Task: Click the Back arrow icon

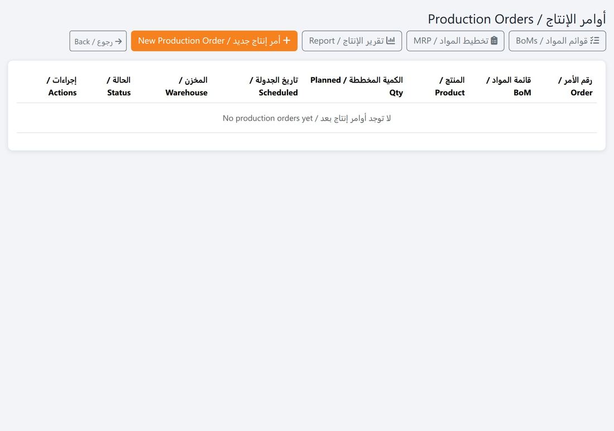Action: point(118,41)
